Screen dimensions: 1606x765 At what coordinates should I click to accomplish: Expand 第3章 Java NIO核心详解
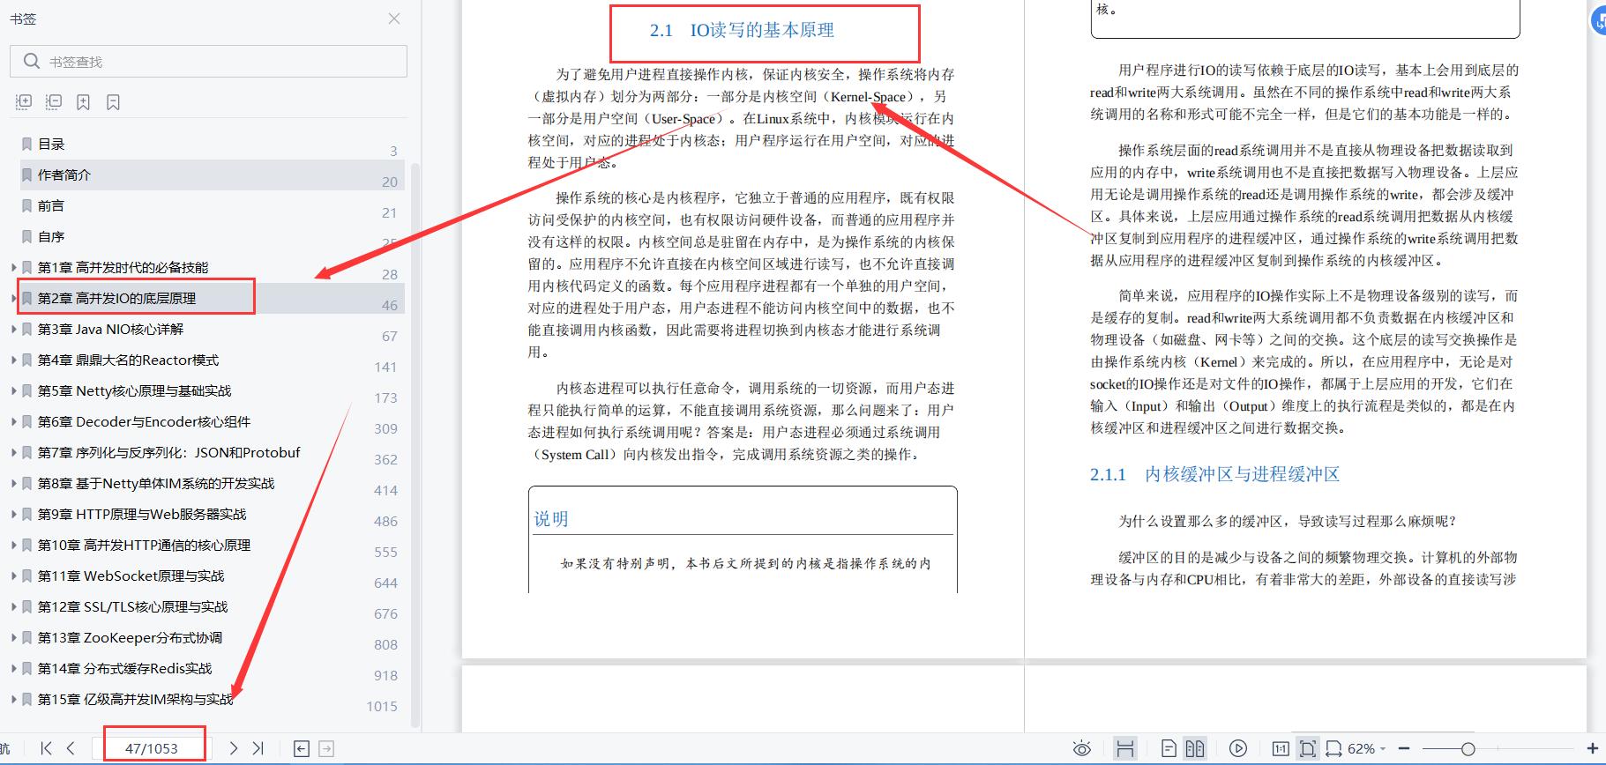click(x=13, y=329)
